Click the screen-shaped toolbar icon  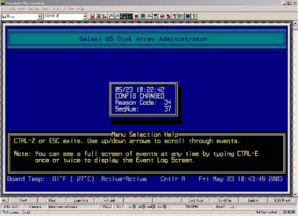click(156, 16)
